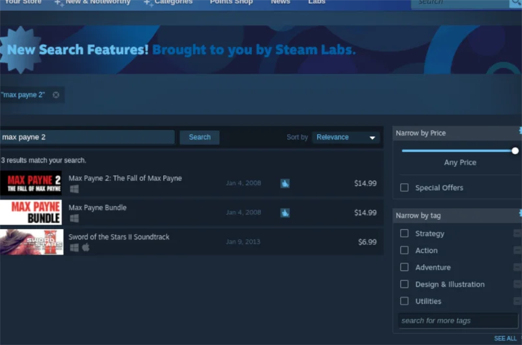The image size is (522, 345).
Task: Click the "max payne 2" search term field
Action: pos(87,137)
